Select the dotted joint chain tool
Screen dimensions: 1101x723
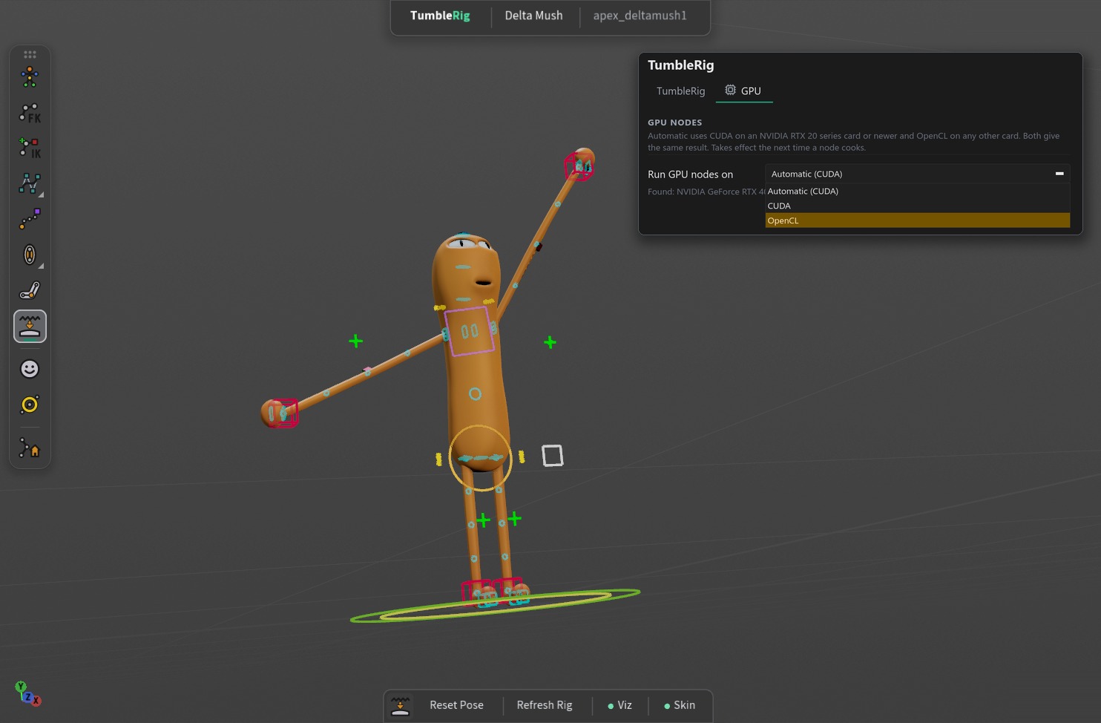[x=30, y=219]
